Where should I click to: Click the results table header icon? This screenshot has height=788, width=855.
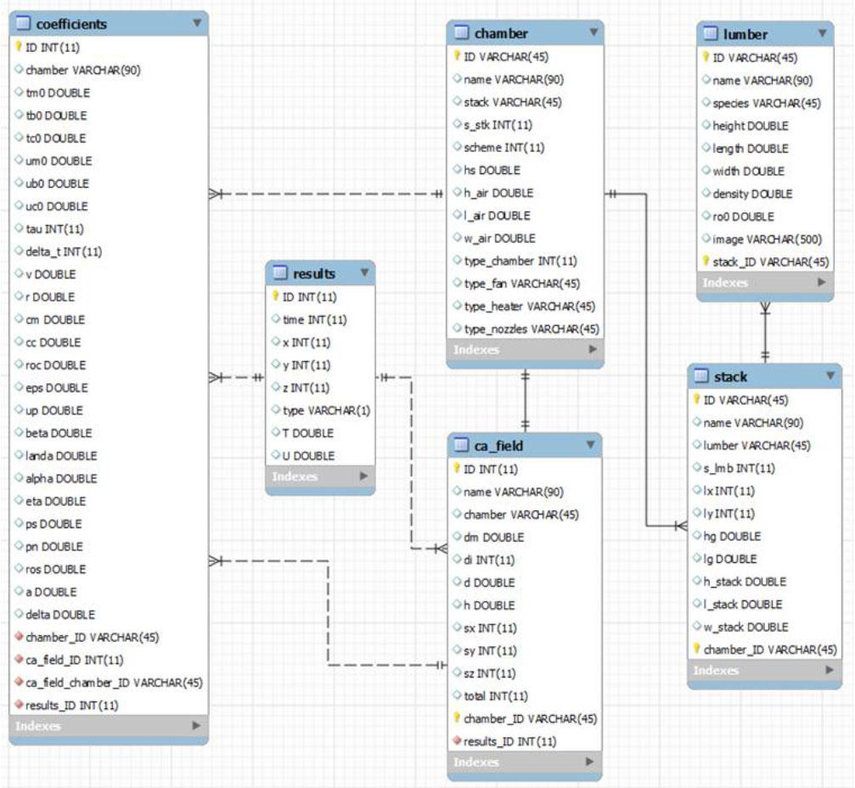pyautogui.click(x=280, y=273)
